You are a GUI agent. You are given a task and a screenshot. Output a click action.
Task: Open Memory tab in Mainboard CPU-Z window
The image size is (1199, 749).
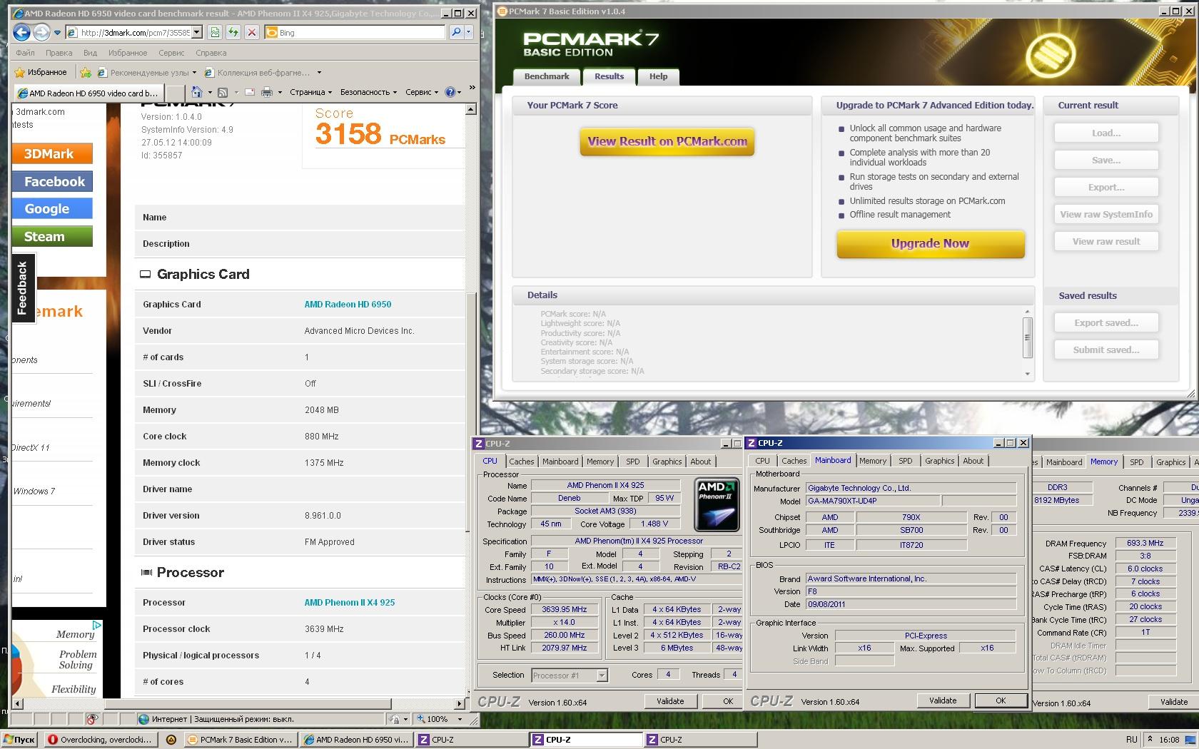tap(872, 461)
